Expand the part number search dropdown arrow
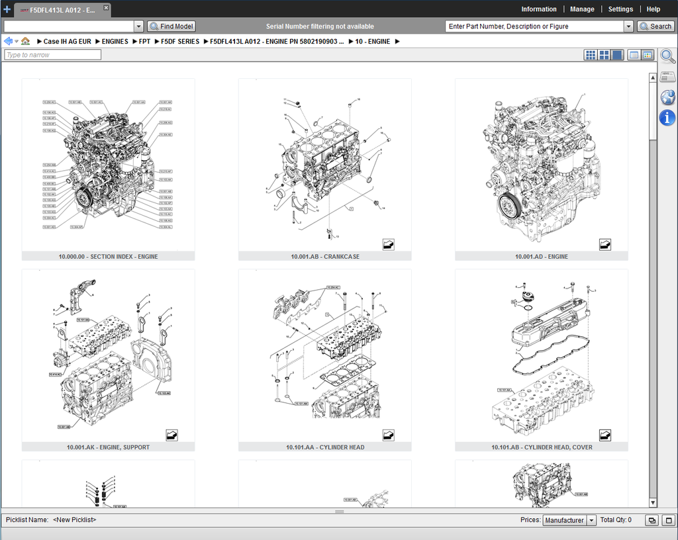 coord(628,26)
